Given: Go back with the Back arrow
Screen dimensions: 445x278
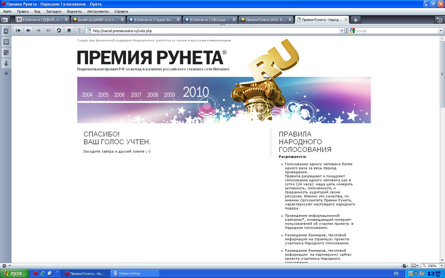Looking at the screenshot, I should [28, 31].
